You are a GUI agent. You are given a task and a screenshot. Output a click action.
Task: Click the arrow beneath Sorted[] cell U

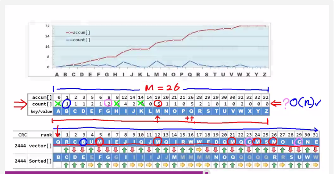point(299,165)
